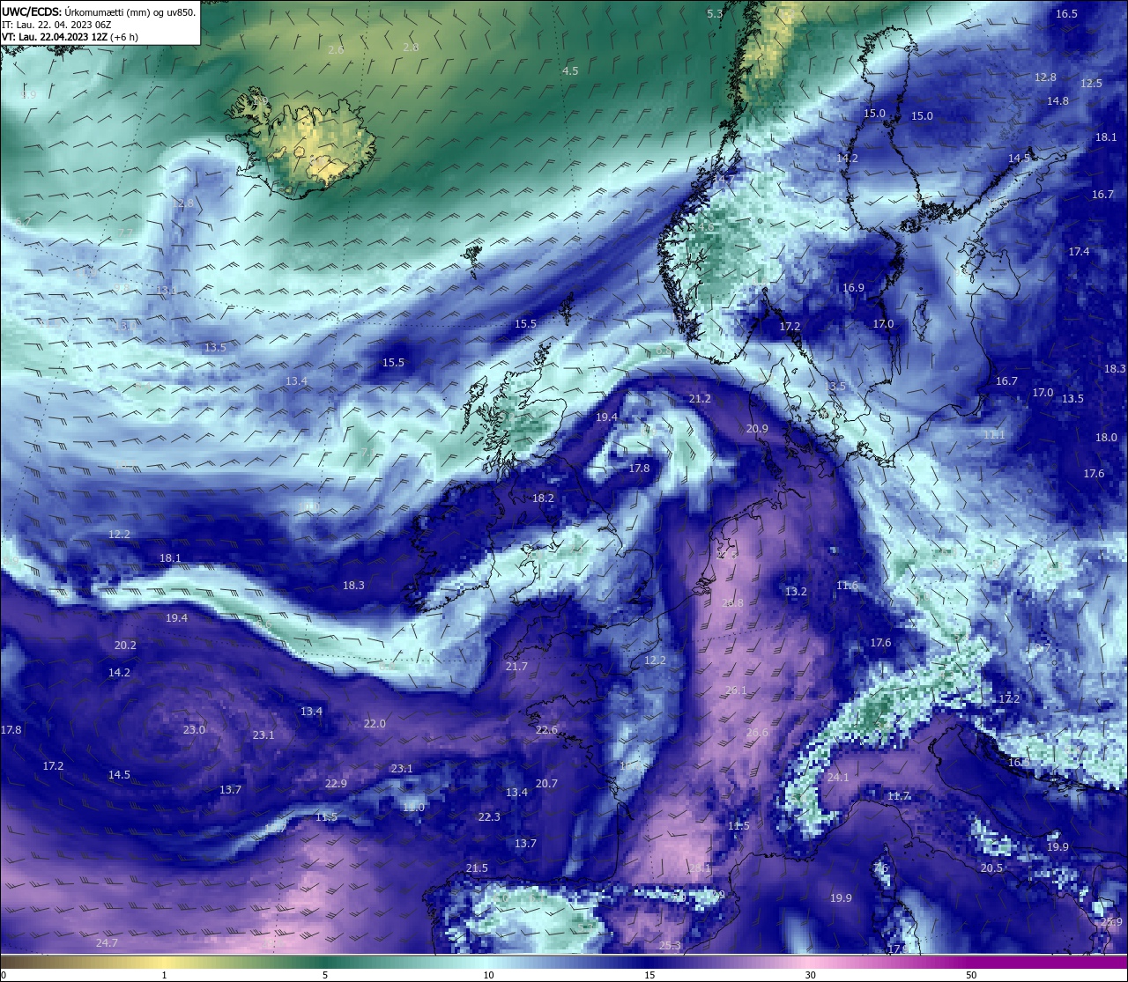Image resolution: width=1128 pixels, height=982 pixels.
Task: Click the 20.9 value near Denmark
Action: point(757,429)
